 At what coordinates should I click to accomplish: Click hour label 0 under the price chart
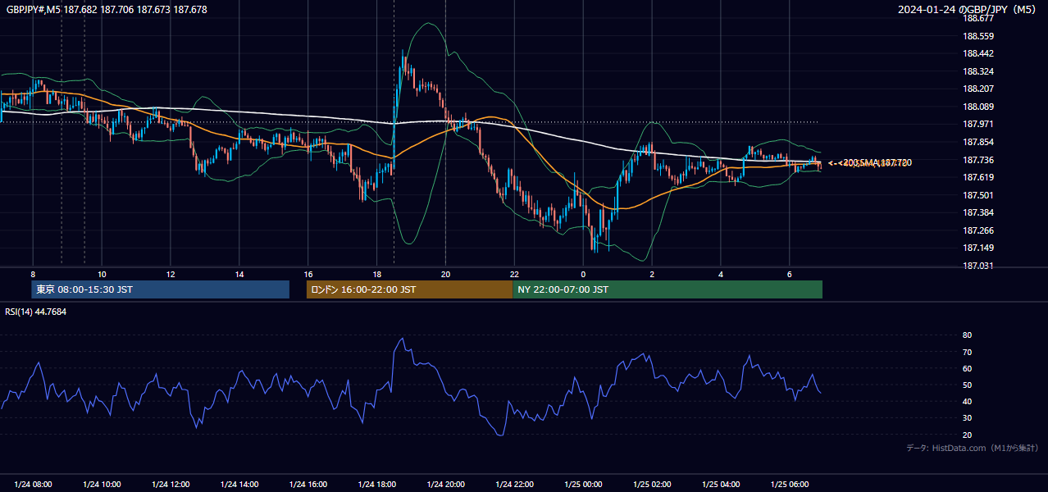(x=583, y=274)
